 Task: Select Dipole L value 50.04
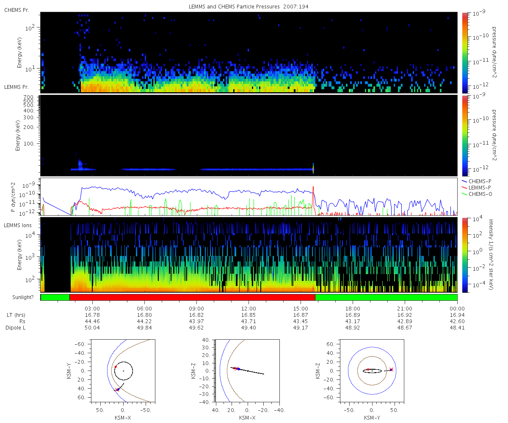pyautogui.click(x=92, y=328)
